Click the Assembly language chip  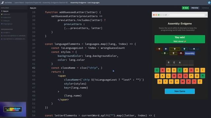point(190,53)
